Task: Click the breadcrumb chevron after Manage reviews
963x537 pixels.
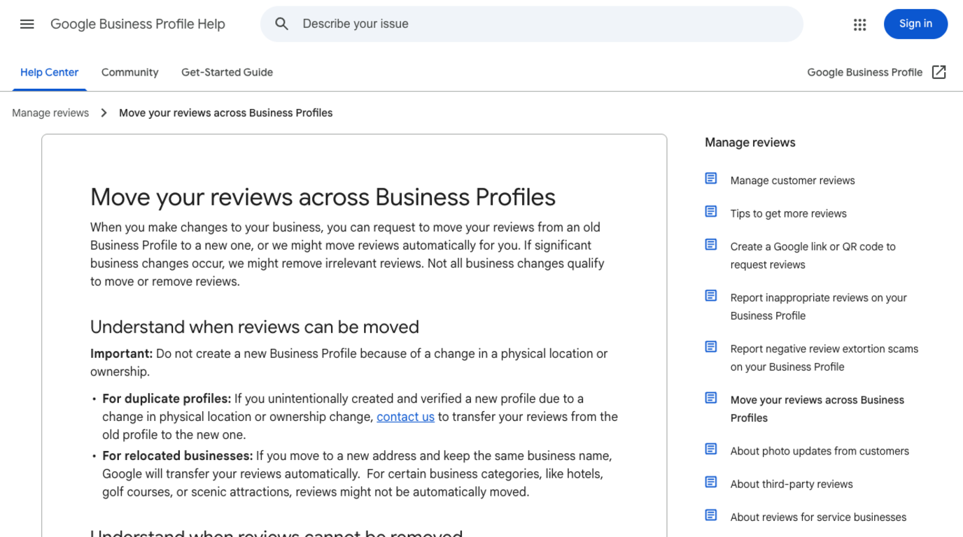Action: [104, 113]
